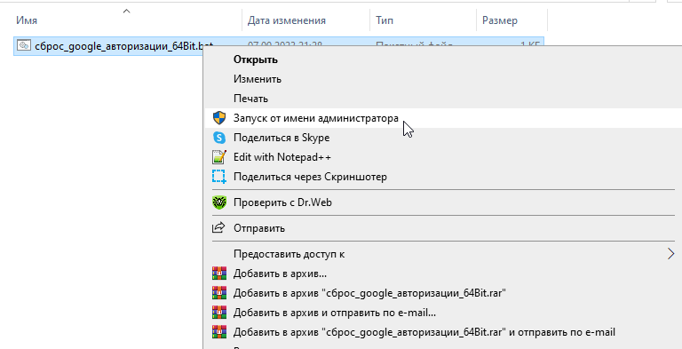Click sort arrow above Имя column
Viewport: 682px width, 349px height.
coord(127,12)
